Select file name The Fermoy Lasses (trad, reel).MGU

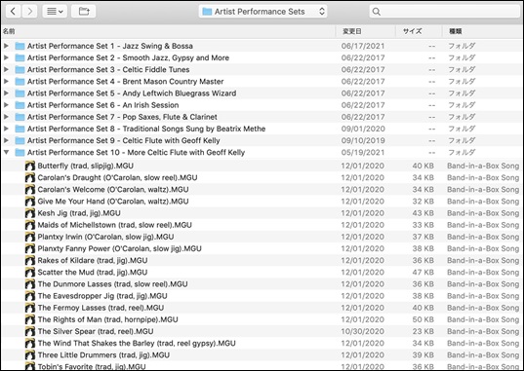tap(101, 308)
